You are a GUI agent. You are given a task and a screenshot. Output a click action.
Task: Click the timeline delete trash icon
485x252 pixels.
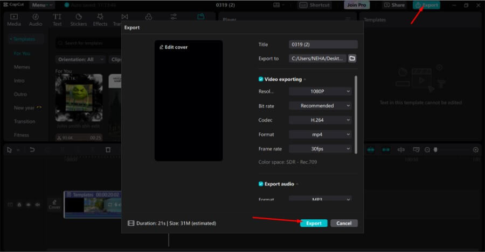point(108,150)
